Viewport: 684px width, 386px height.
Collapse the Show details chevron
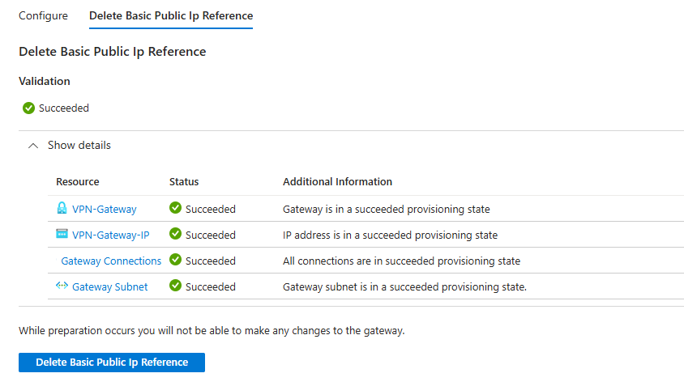32,146
